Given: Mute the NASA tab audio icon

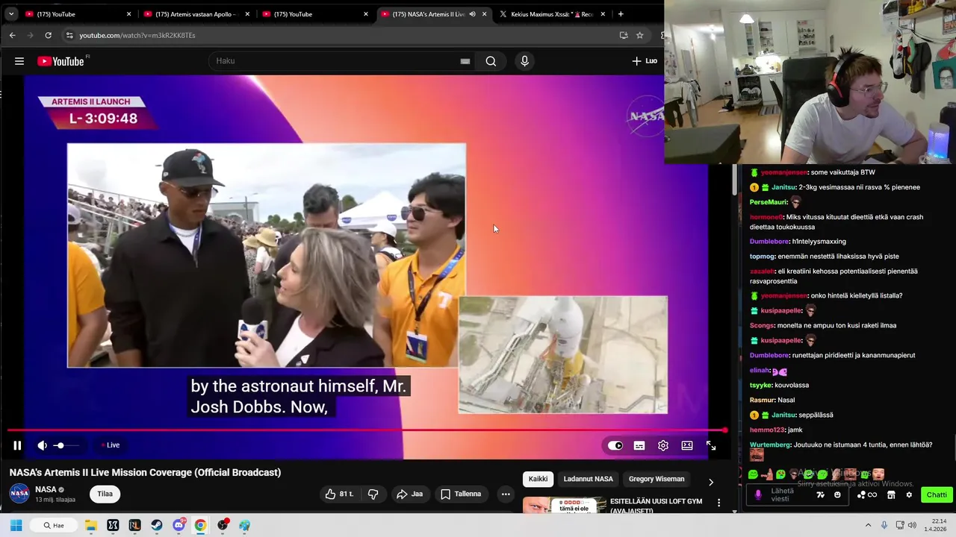Looking at the screenshot, I should click(x=472, y=14).
